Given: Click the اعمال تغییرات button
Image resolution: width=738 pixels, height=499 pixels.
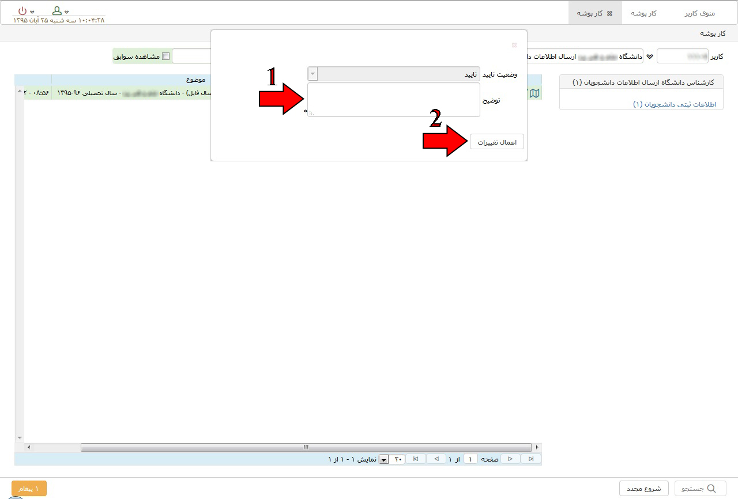Looking at the screenshot, I should pyautogui.click(x=496, y=142).
